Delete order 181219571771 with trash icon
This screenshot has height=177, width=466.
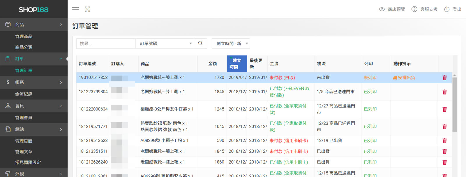coord(444,127)
